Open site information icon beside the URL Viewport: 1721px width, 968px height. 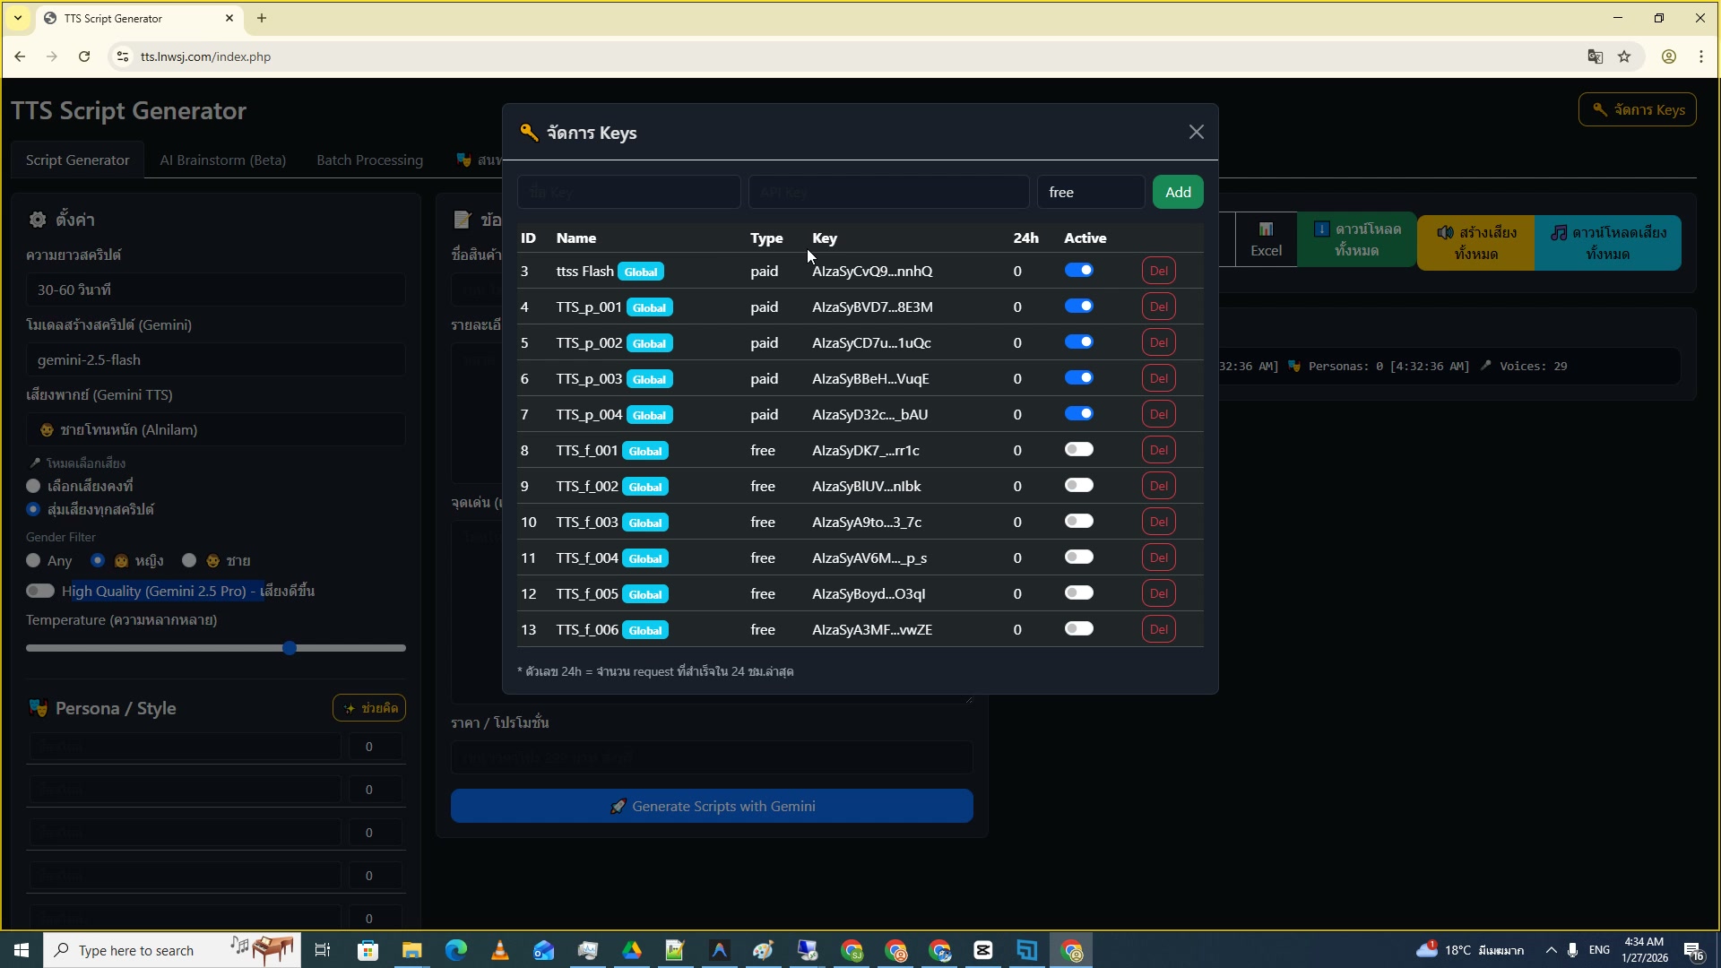point(123,56)
